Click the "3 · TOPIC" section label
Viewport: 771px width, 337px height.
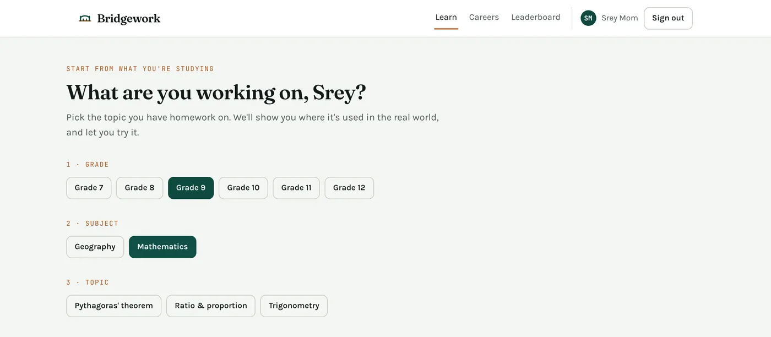click(88, 282)
